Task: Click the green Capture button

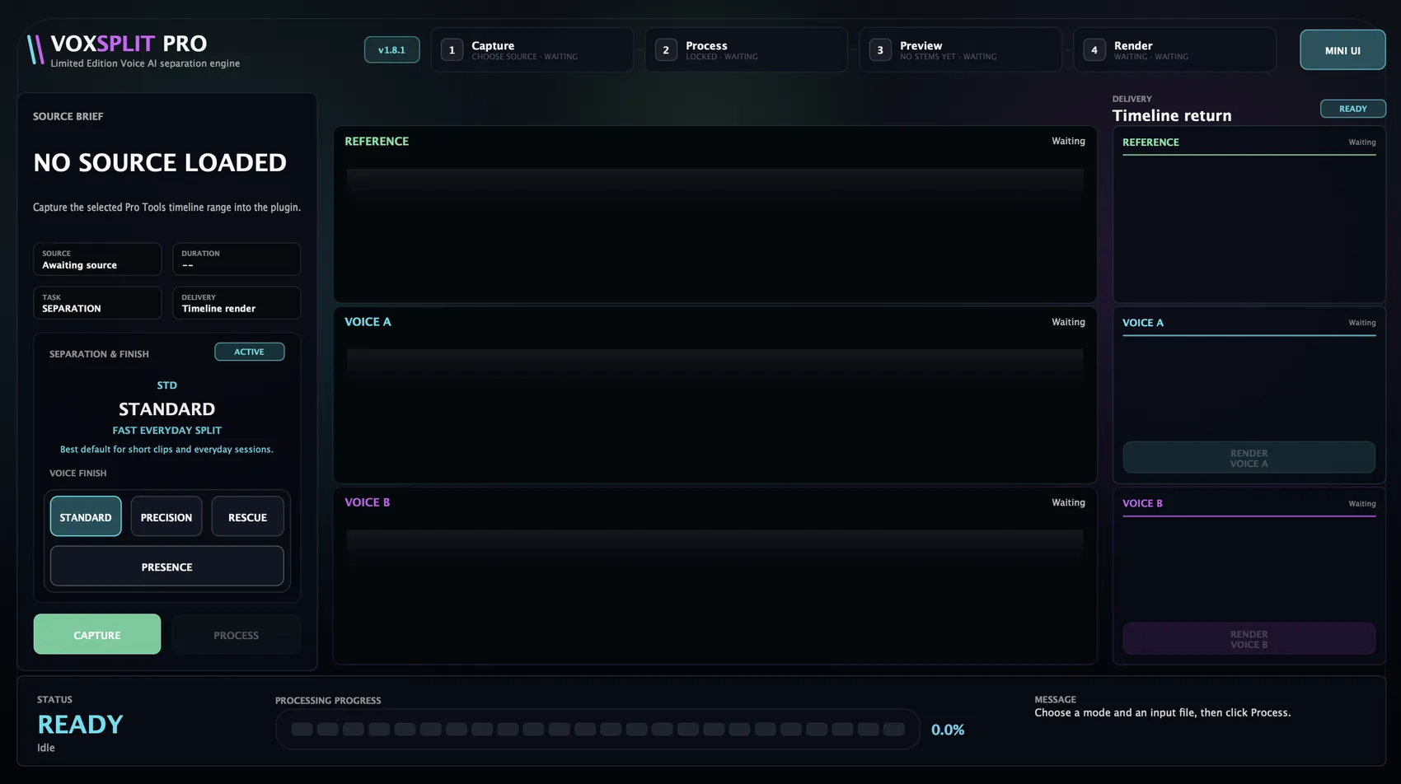Action: coord(97,634)
